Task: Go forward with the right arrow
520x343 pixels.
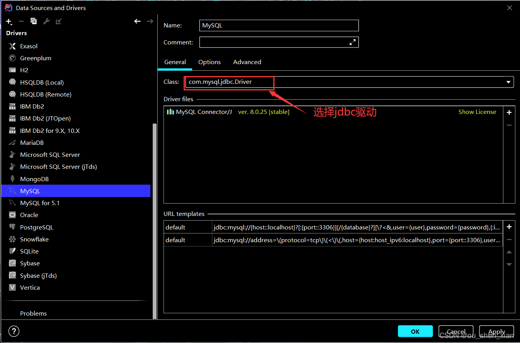Action: click(x=150, y=21)
